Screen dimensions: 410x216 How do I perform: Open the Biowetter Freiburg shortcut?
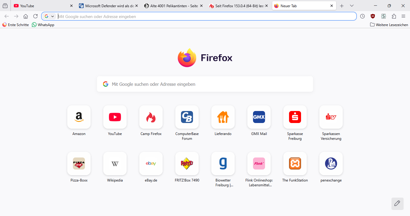[223, 163]
